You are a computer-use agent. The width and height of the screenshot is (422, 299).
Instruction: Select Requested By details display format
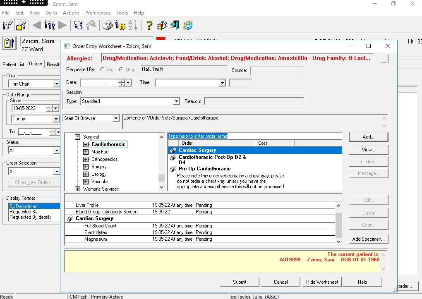point(30,217)
